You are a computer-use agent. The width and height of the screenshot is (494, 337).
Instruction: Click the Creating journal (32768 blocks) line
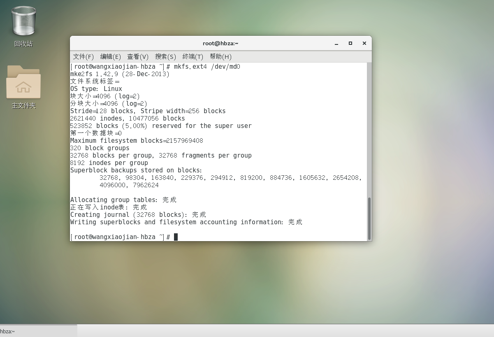(138, 215)
